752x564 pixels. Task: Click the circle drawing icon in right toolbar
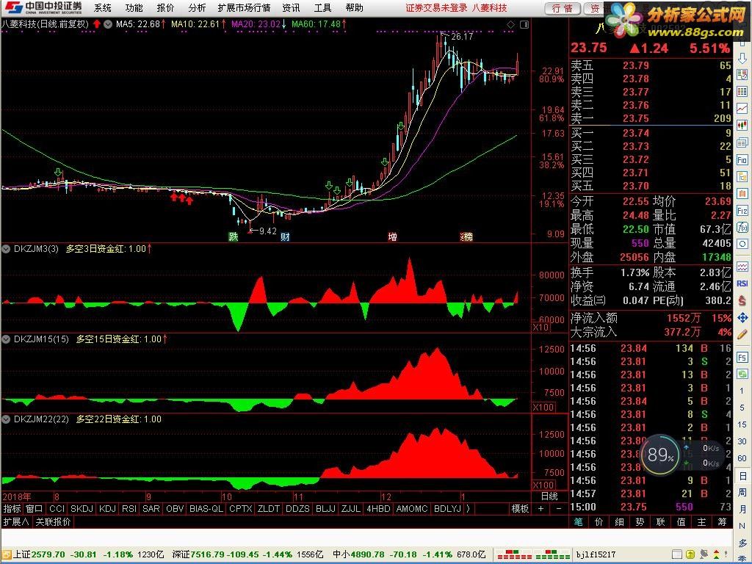(742, 245)
